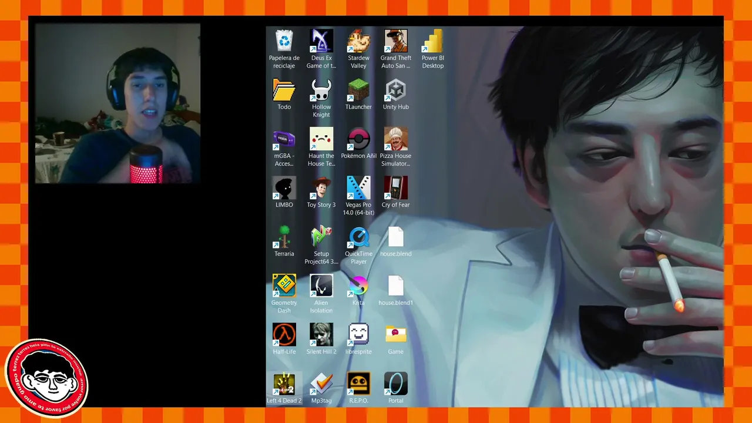Click the Half-Life lambda icon

[x=284, y=335]
